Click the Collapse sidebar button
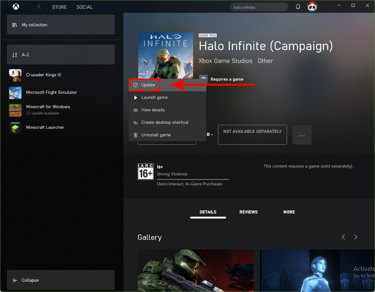Image resolution: width=375 pixels, height=292 pixels. (61, 280)
